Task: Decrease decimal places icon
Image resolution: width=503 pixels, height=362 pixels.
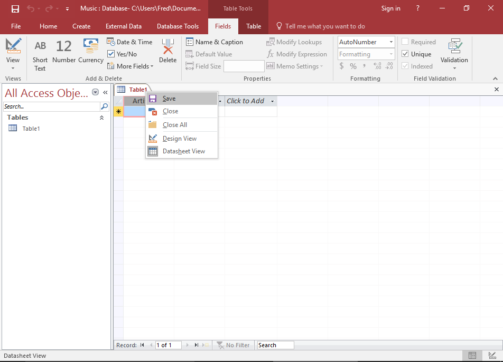Action: click(x=389, y=66)
